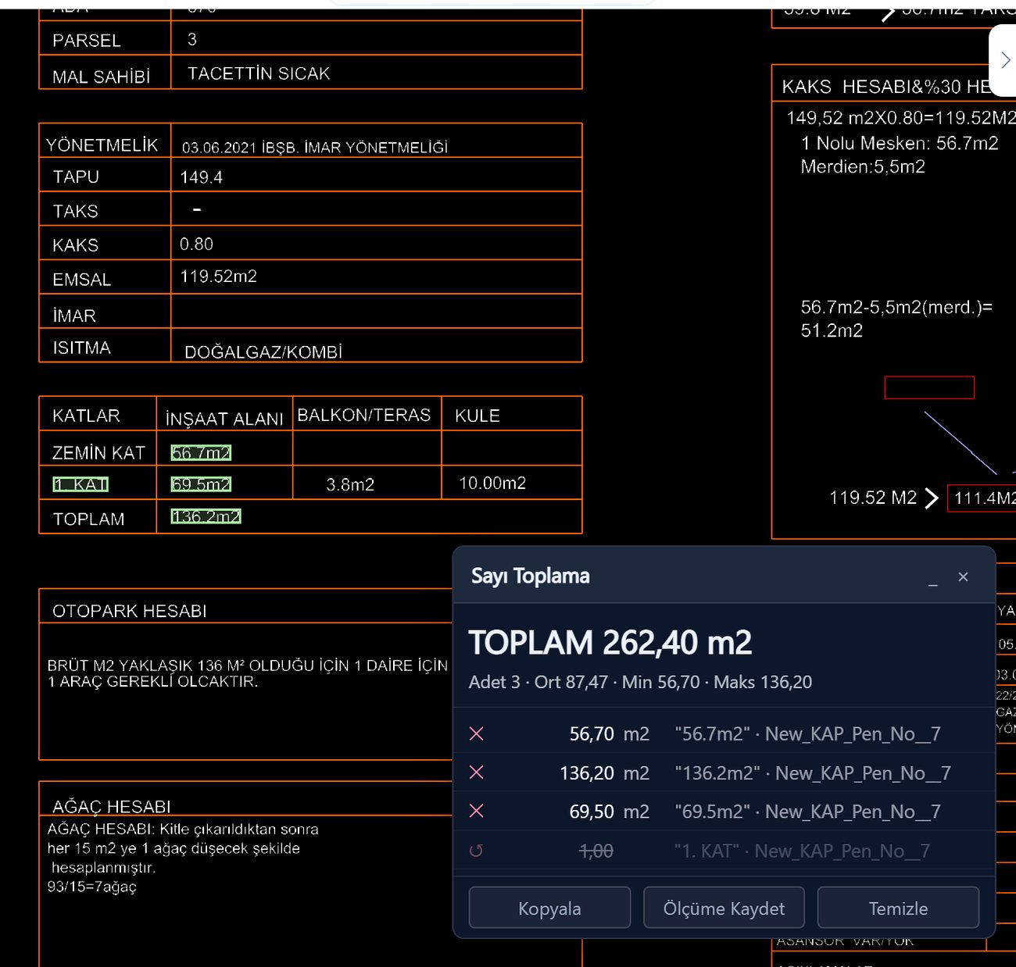Minimize the Sayı Toplama panel
The height and width of the screenshot is (967, 1016).
coord(932,577)
